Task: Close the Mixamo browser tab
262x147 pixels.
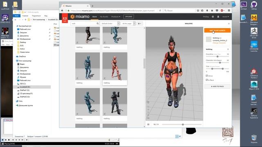Action: click(88, 6)
